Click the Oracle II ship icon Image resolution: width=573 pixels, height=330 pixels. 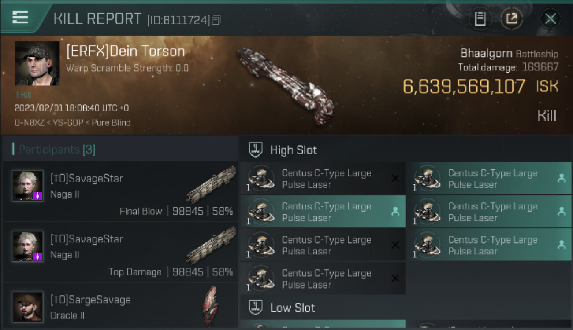click(210, 306)
